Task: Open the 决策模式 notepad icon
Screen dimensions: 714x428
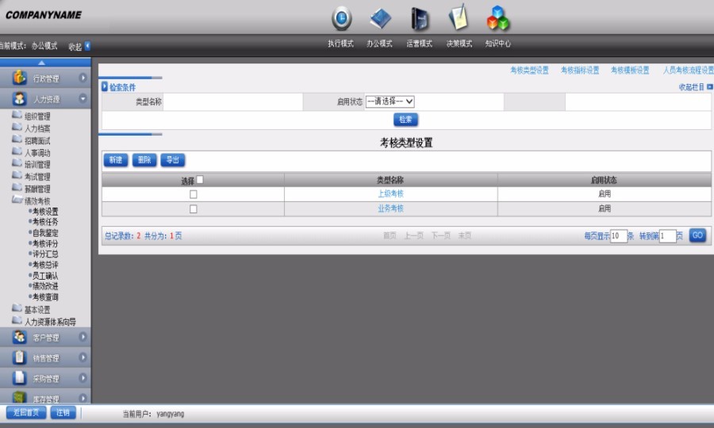Action: pos(459,17)
